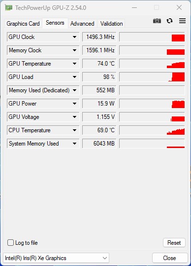Click the camera screenshot icon
This screenshot has width=191, height=266.
[x=157, y=21]
